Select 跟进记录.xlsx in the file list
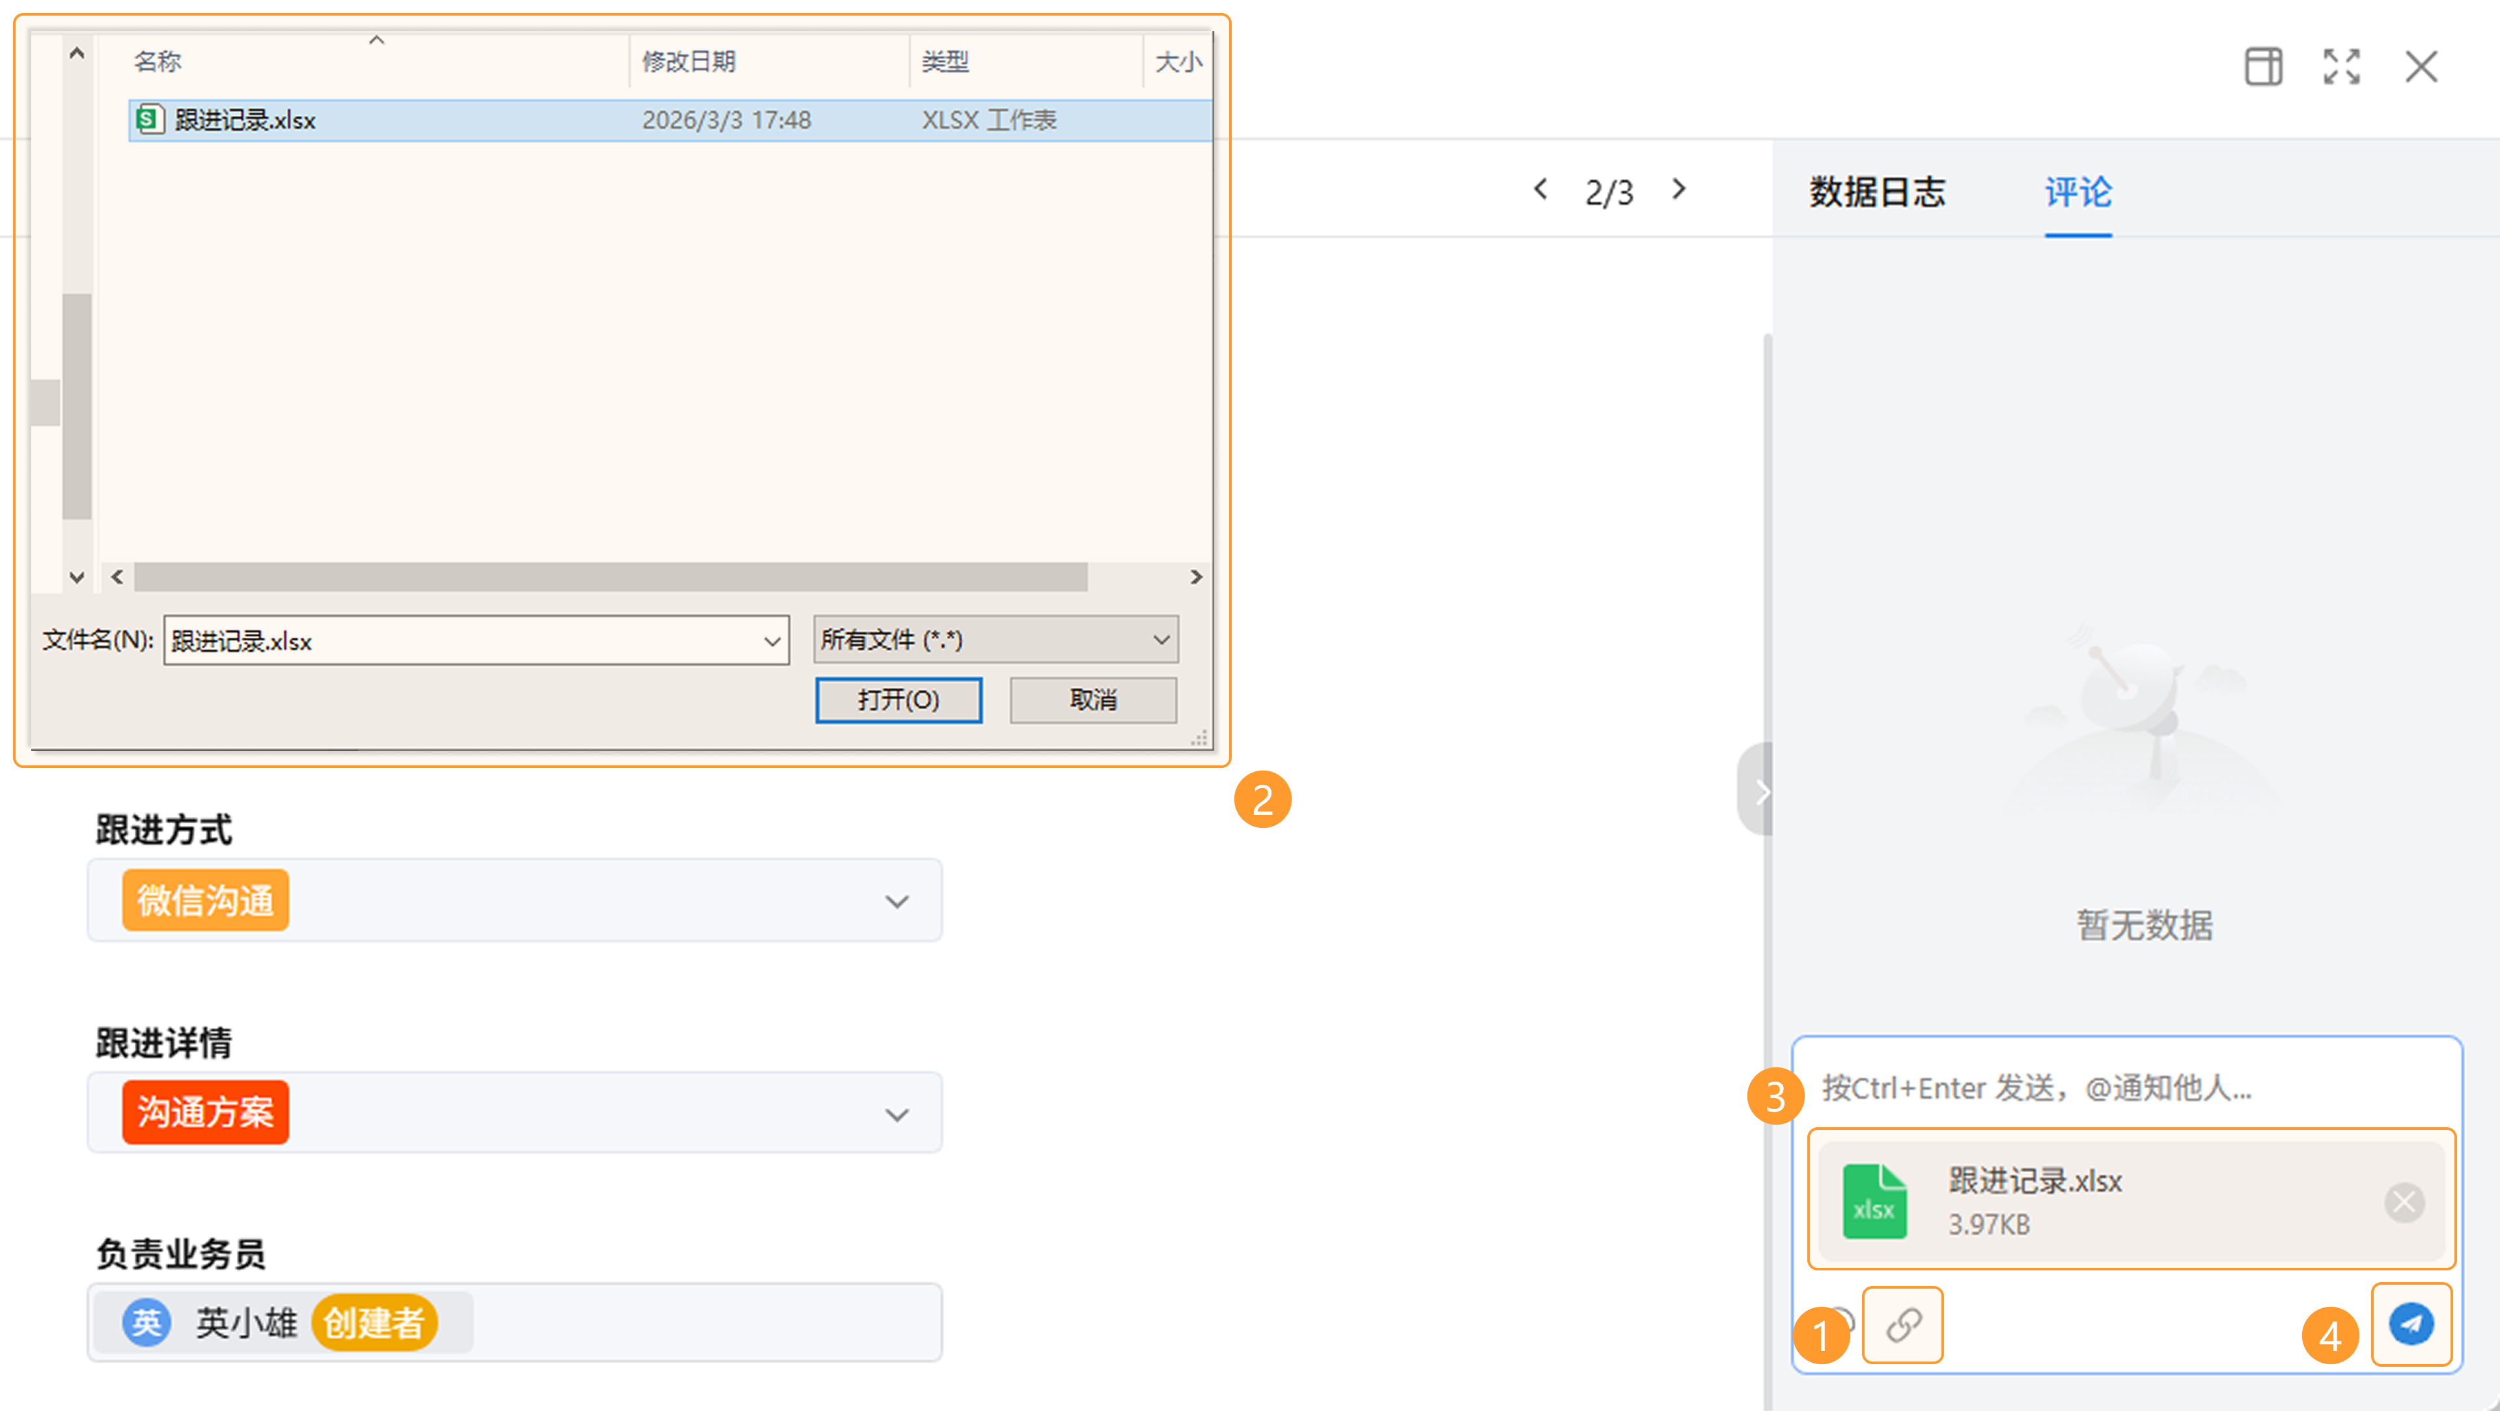2500x1411 pixels. point(245,120)
